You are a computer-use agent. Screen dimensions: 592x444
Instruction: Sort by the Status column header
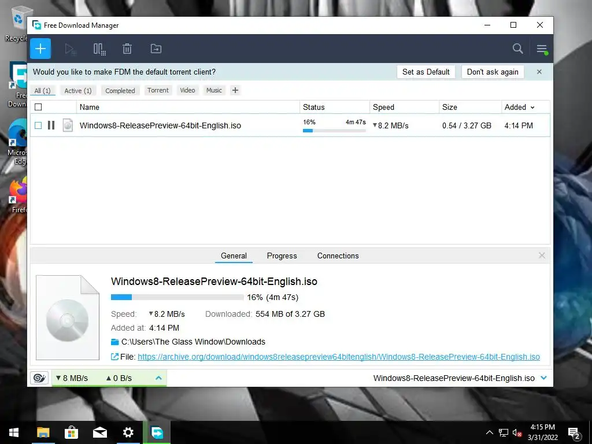pyautogui.click(x=335, y=107)
